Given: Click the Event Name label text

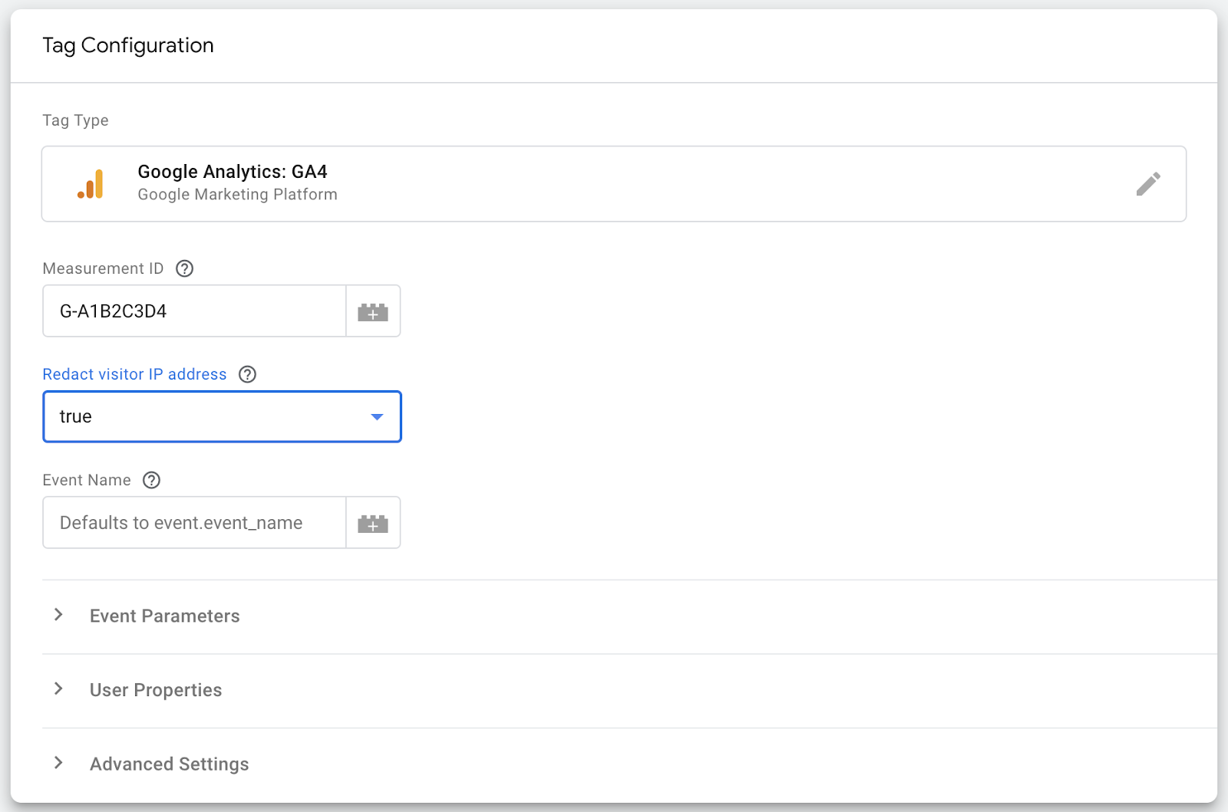Looking at the screenshot, I should (x=87, y=480).
